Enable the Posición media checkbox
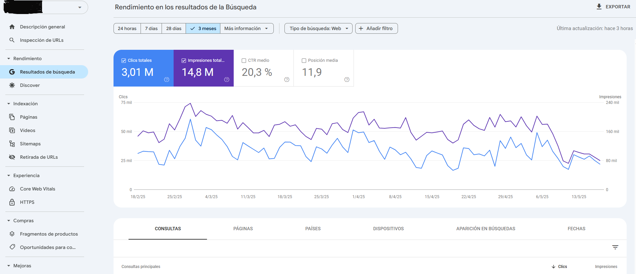636x274 pixels. (x=304, y=60)
